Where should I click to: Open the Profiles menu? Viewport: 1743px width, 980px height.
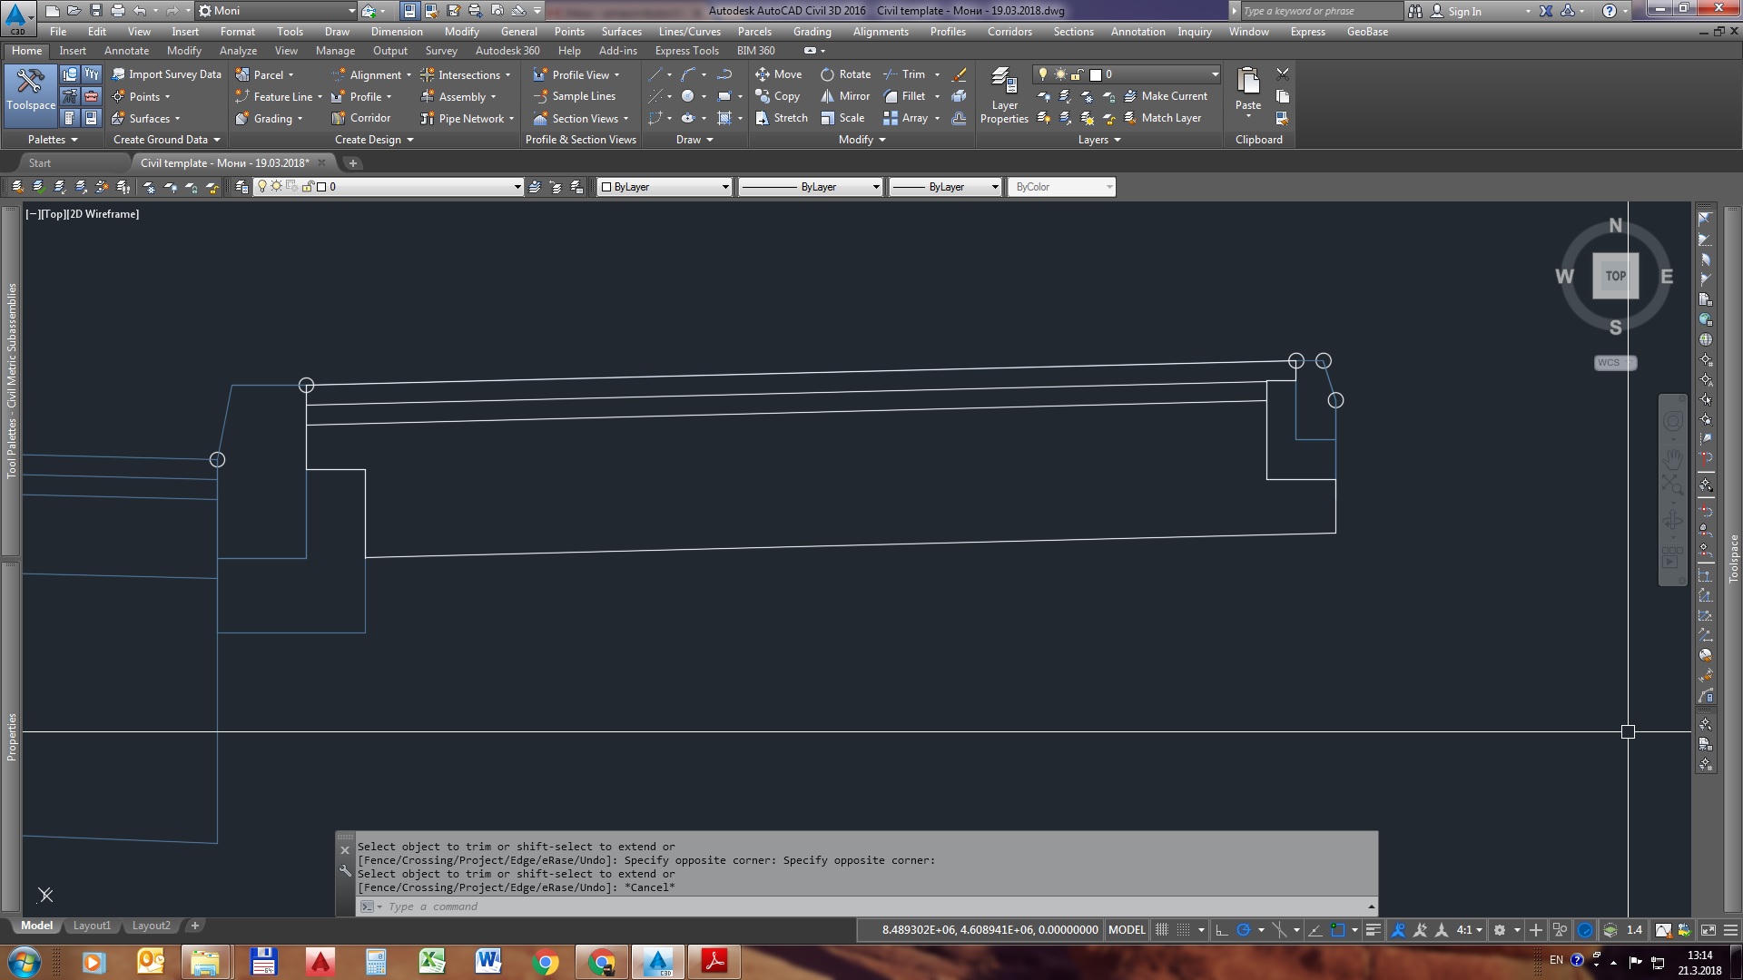pos(947,31)
